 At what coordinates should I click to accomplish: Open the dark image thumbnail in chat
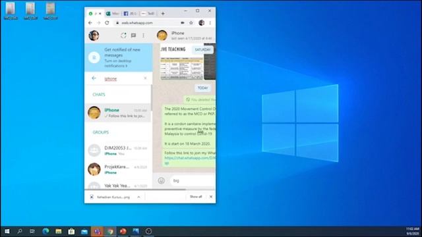[210, 61]
